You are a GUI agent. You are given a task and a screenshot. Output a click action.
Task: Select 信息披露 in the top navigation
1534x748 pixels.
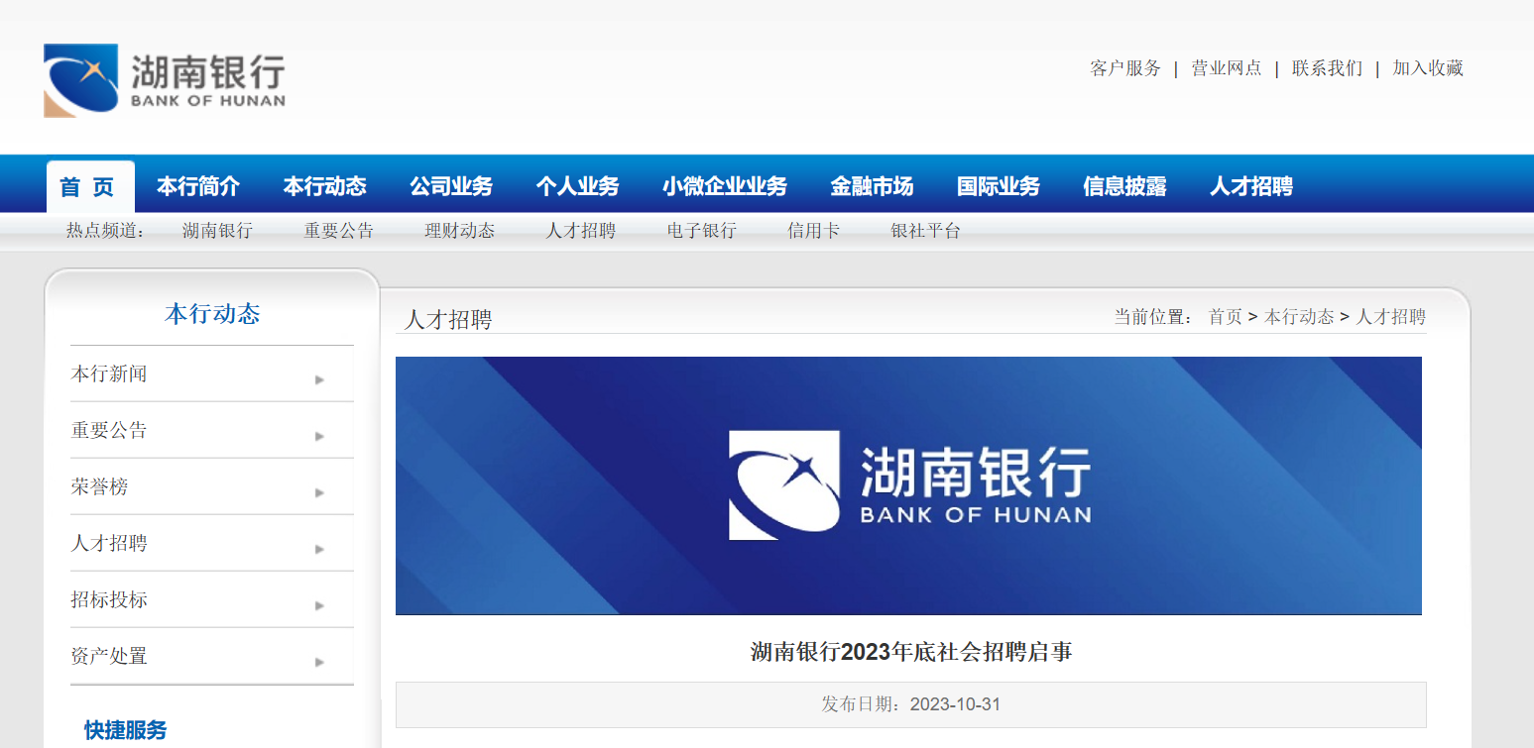[1124, 186]
